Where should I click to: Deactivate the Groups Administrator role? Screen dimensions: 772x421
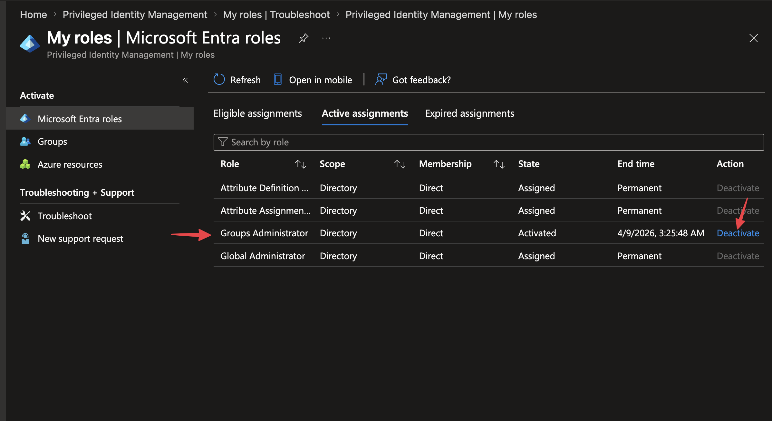738,233
